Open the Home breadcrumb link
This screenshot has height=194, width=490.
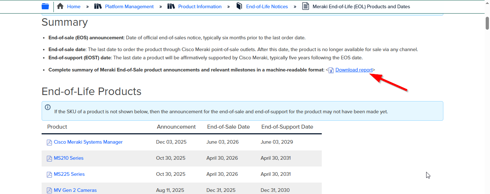(74, 6)
